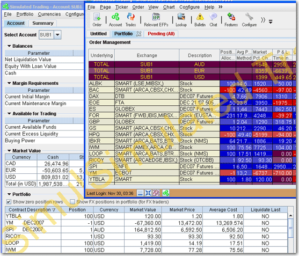The width and height of the screenshot is (299, 256).
Task: Click the Features toolbar icon
Action: [231, 20]
